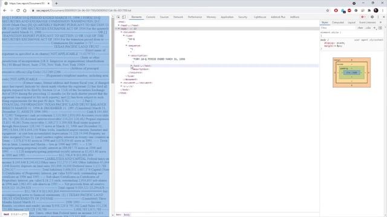Open a new browser tab

coord(56,4)
